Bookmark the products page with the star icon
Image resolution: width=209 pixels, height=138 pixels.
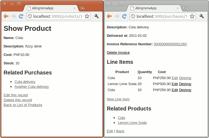point(87,16)
